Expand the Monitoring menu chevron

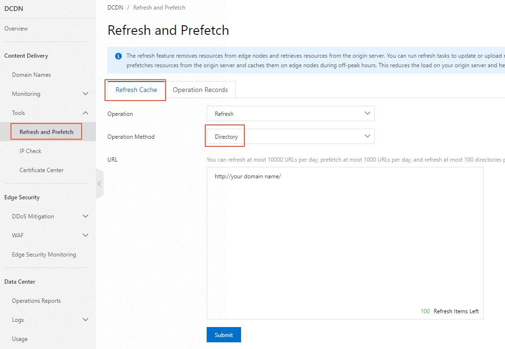point(85,94)
